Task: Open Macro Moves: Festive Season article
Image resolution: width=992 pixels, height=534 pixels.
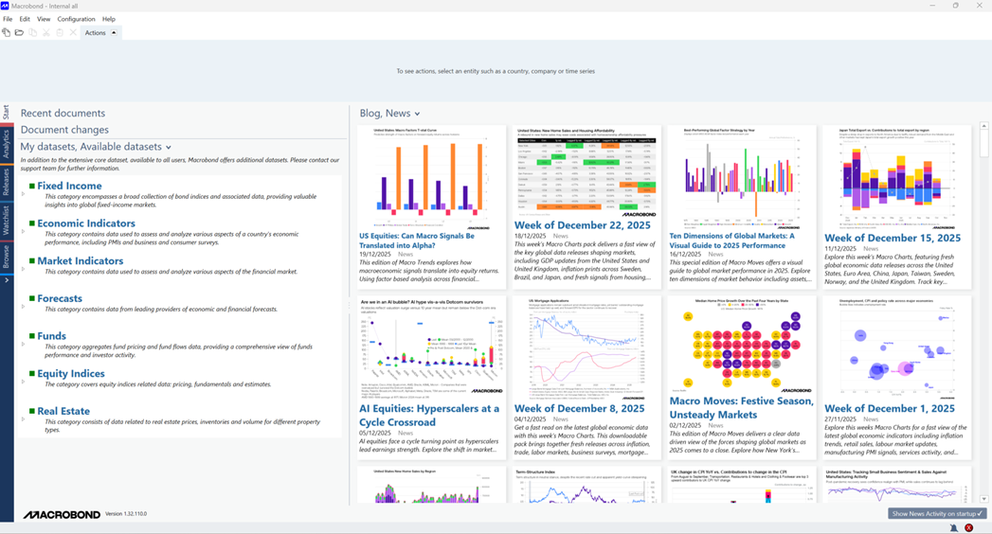Action: pos(741,408)
